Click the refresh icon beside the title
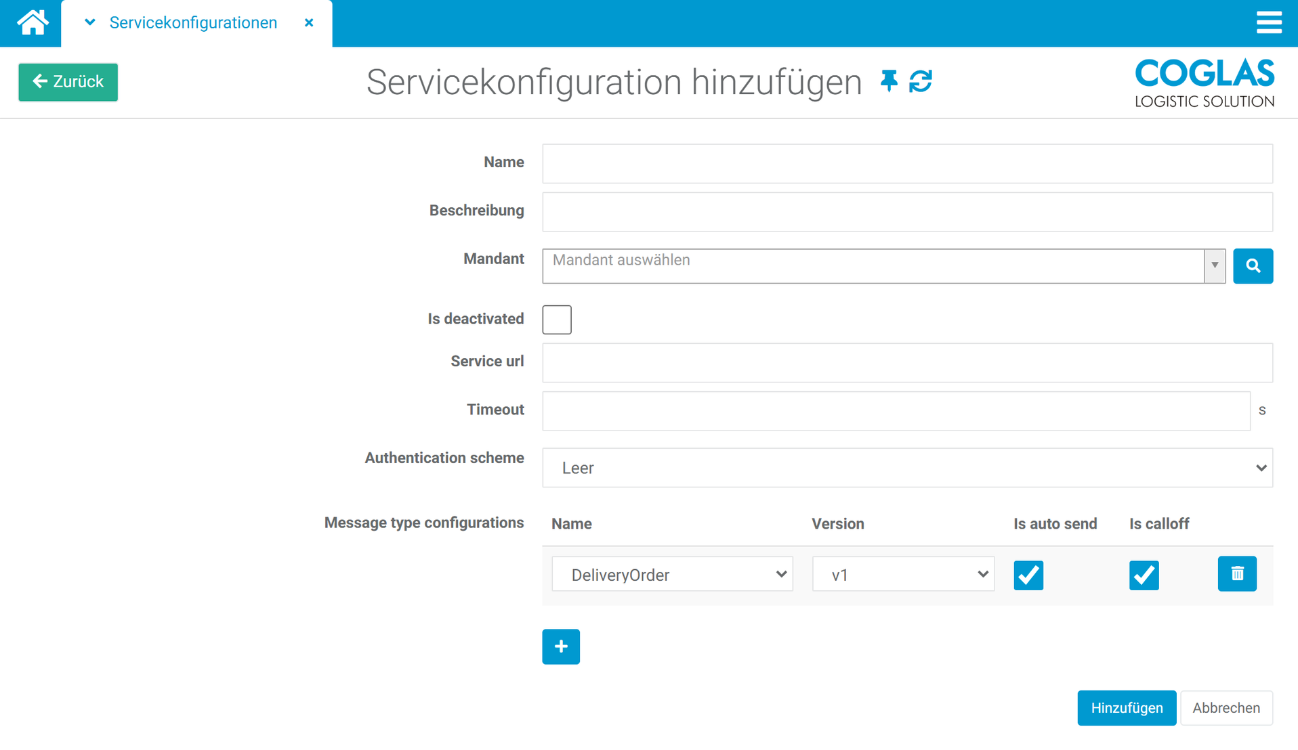This screenshot has height=750, width=1298. [921, 81]
